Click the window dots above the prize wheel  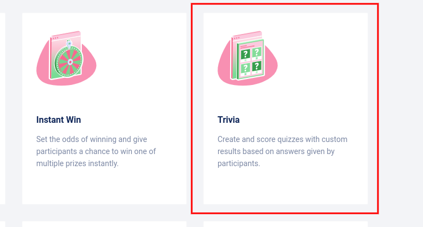[x=55, y=38]
